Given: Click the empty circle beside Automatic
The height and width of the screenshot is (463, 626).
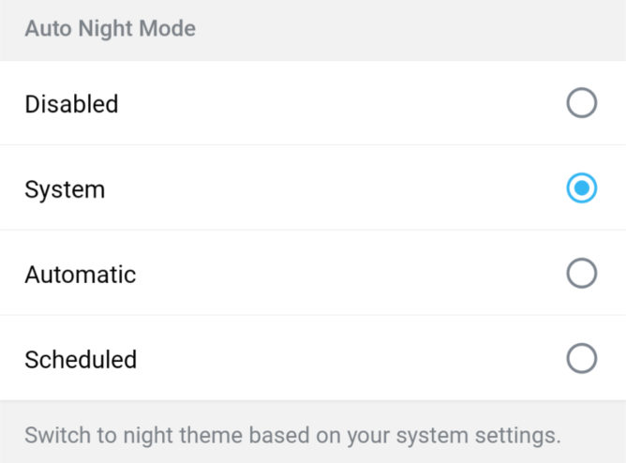Looking at the screenshot, I should (581, 274).
